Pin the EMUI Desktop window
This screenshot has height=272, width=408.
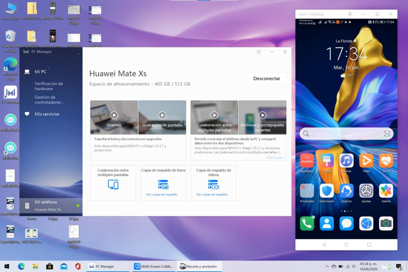pyautogui.click(x=350, y=14)
